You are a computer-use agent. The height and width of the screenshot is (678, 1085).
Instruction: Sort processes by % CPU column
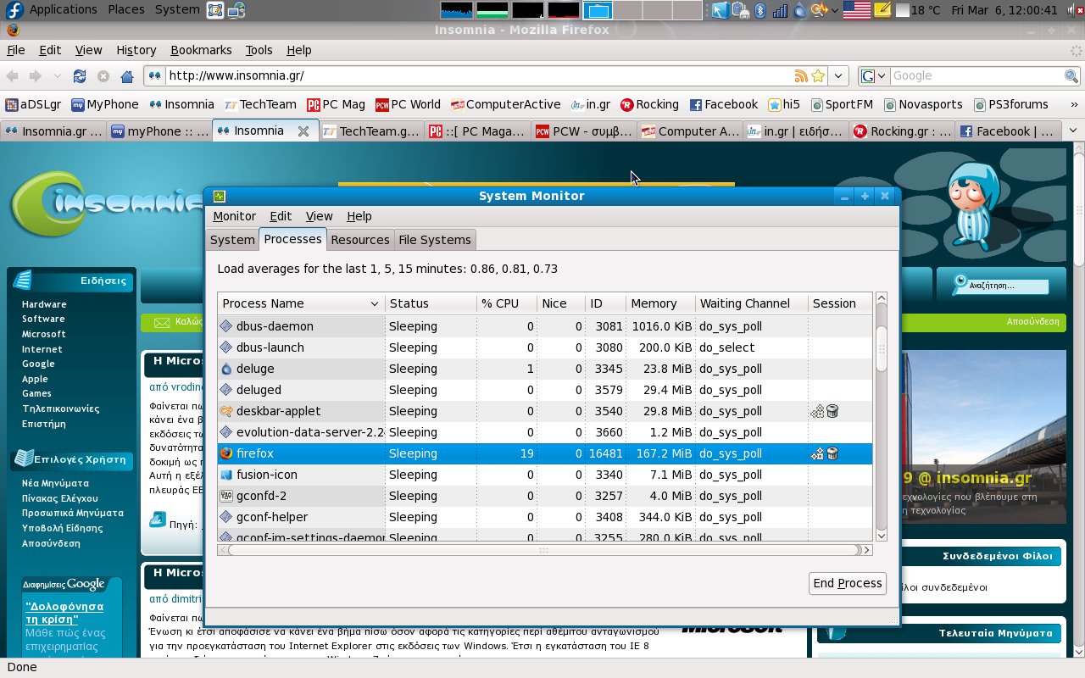(x=506, y=303)
